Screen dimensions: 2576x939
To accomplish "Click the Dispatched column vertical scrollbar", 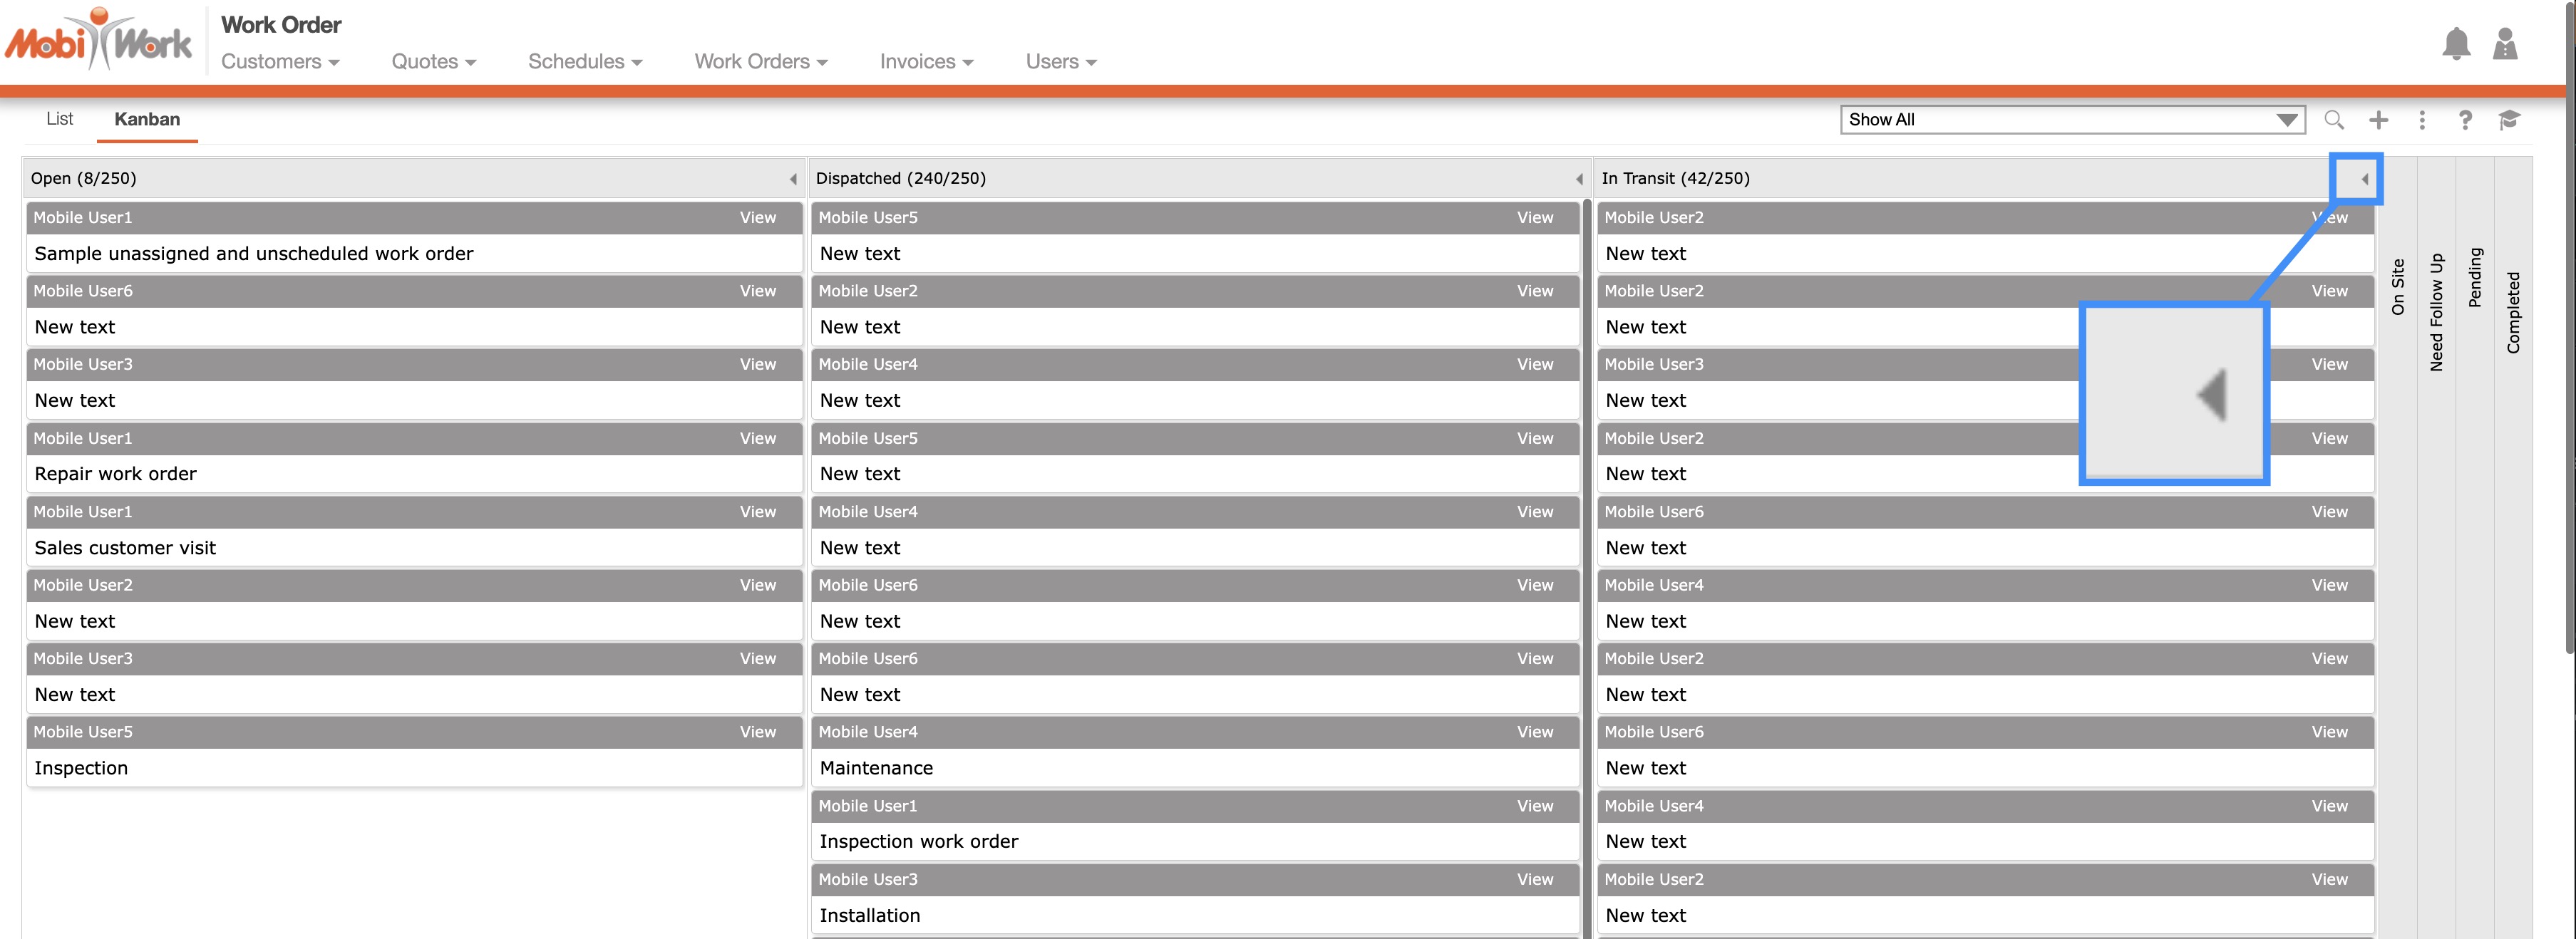I will [1587, 560].
